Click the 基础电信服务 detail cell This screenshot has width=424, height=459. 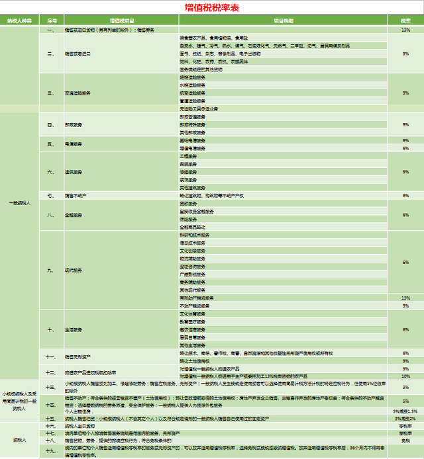(x=284, y=140)
